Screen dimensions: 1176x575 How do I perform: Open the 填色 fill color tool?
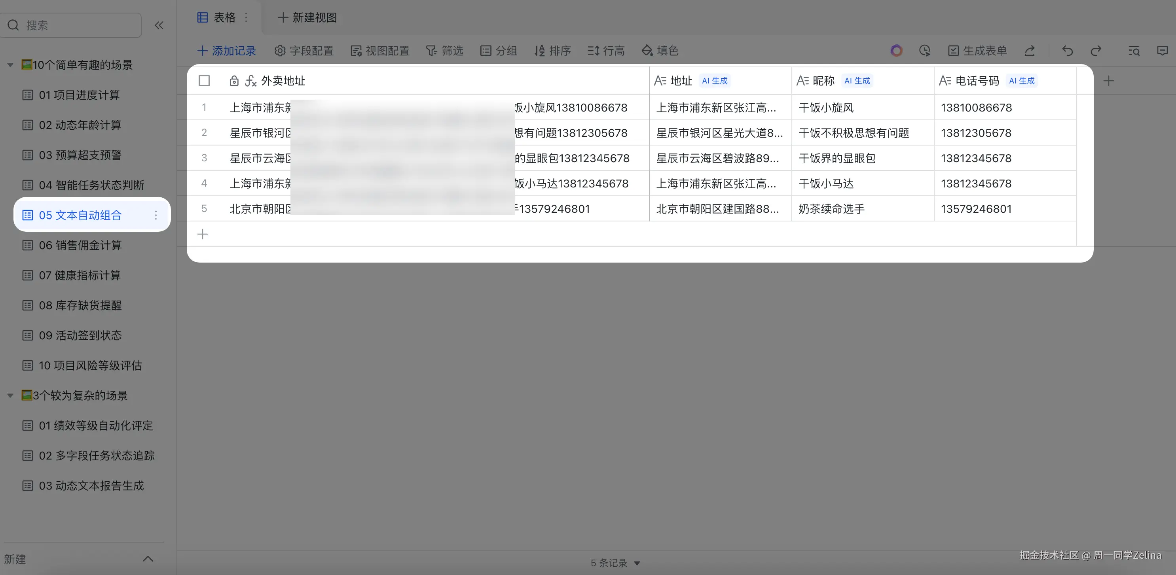point(660,51)
